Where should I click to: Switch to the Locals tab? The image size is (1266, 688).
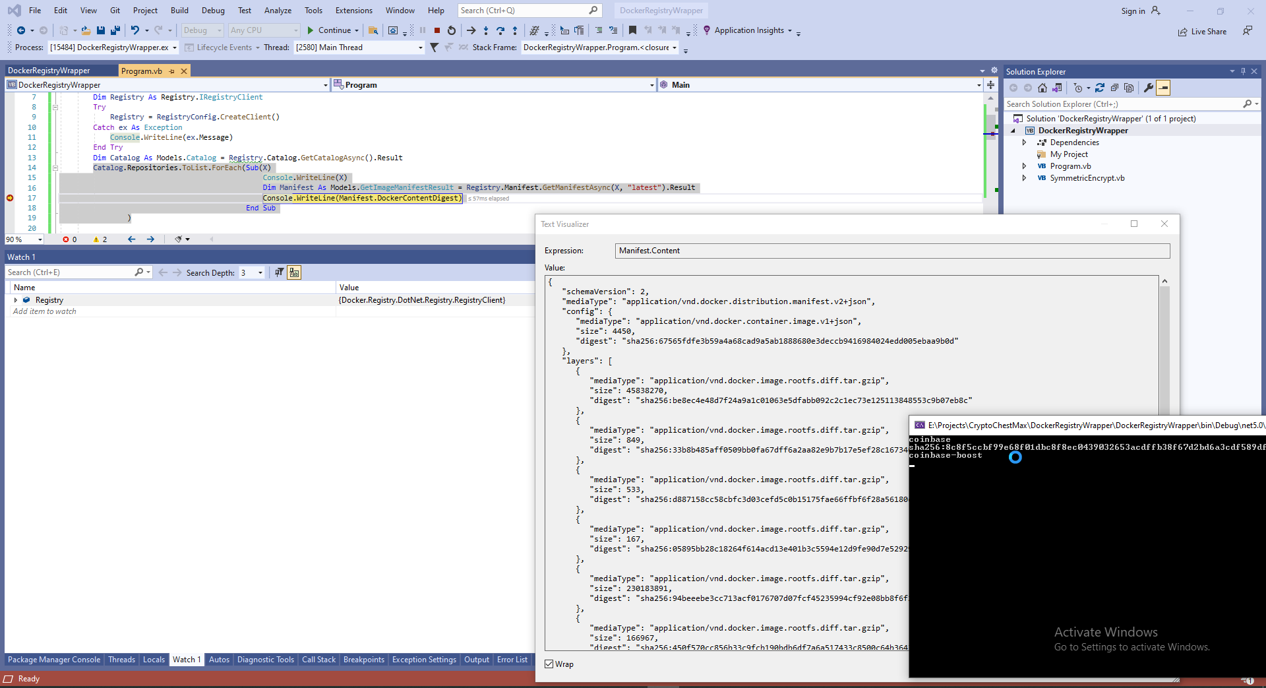[x=154, y=660]
